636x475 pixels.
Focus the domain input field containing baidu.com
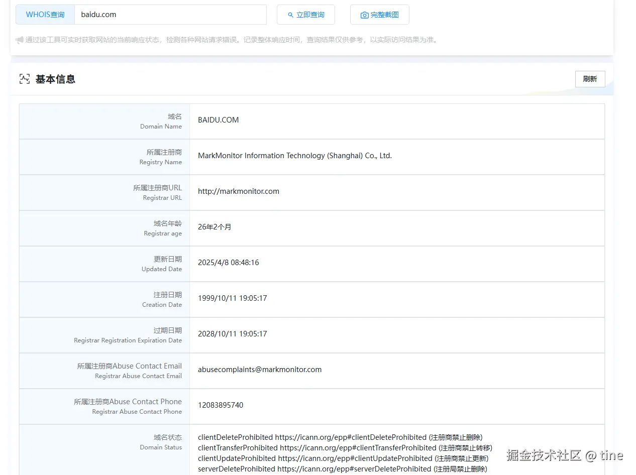[170, 15]
